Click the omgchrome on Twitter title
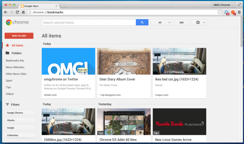The height and width of the screenshot is (144, 244). pos(61,79)
